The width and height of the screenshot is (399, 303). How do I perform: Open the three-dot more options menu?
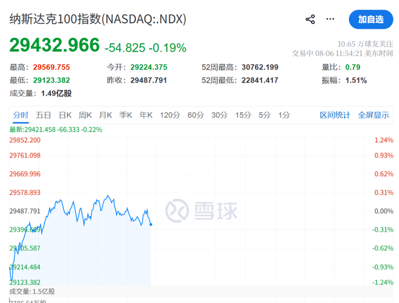click(x=330, y=19)
